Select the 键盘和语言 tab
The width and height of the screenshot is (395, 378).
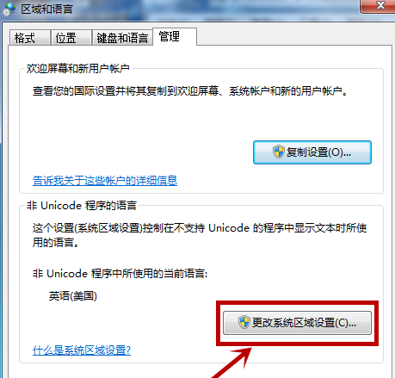click(x=122, y=38)
